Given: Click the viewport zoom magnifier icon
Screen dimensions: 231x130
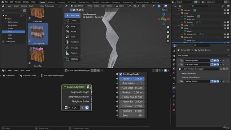Looking at the screenshot, I should pos(168,27).
